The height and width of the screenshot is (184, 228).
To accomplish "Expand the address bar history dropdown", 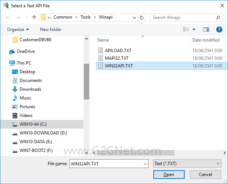I will [x=134, y=18].
